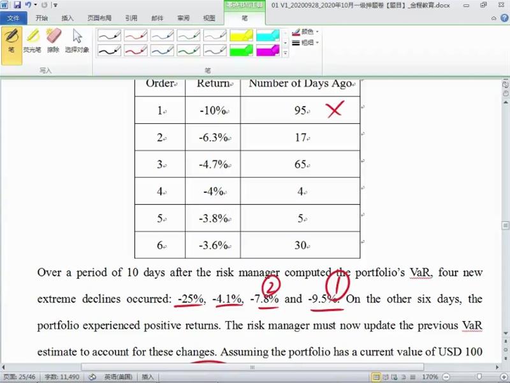Viewport: 510px width, 383px height.
Task: Click the 170% zoom level button
Action: pyautogui.click(x=430, y=377)
